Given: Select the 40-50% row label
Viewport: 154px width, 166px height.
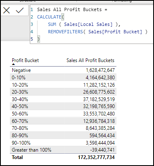Looking at the screenshot, I should pos(20,106).
